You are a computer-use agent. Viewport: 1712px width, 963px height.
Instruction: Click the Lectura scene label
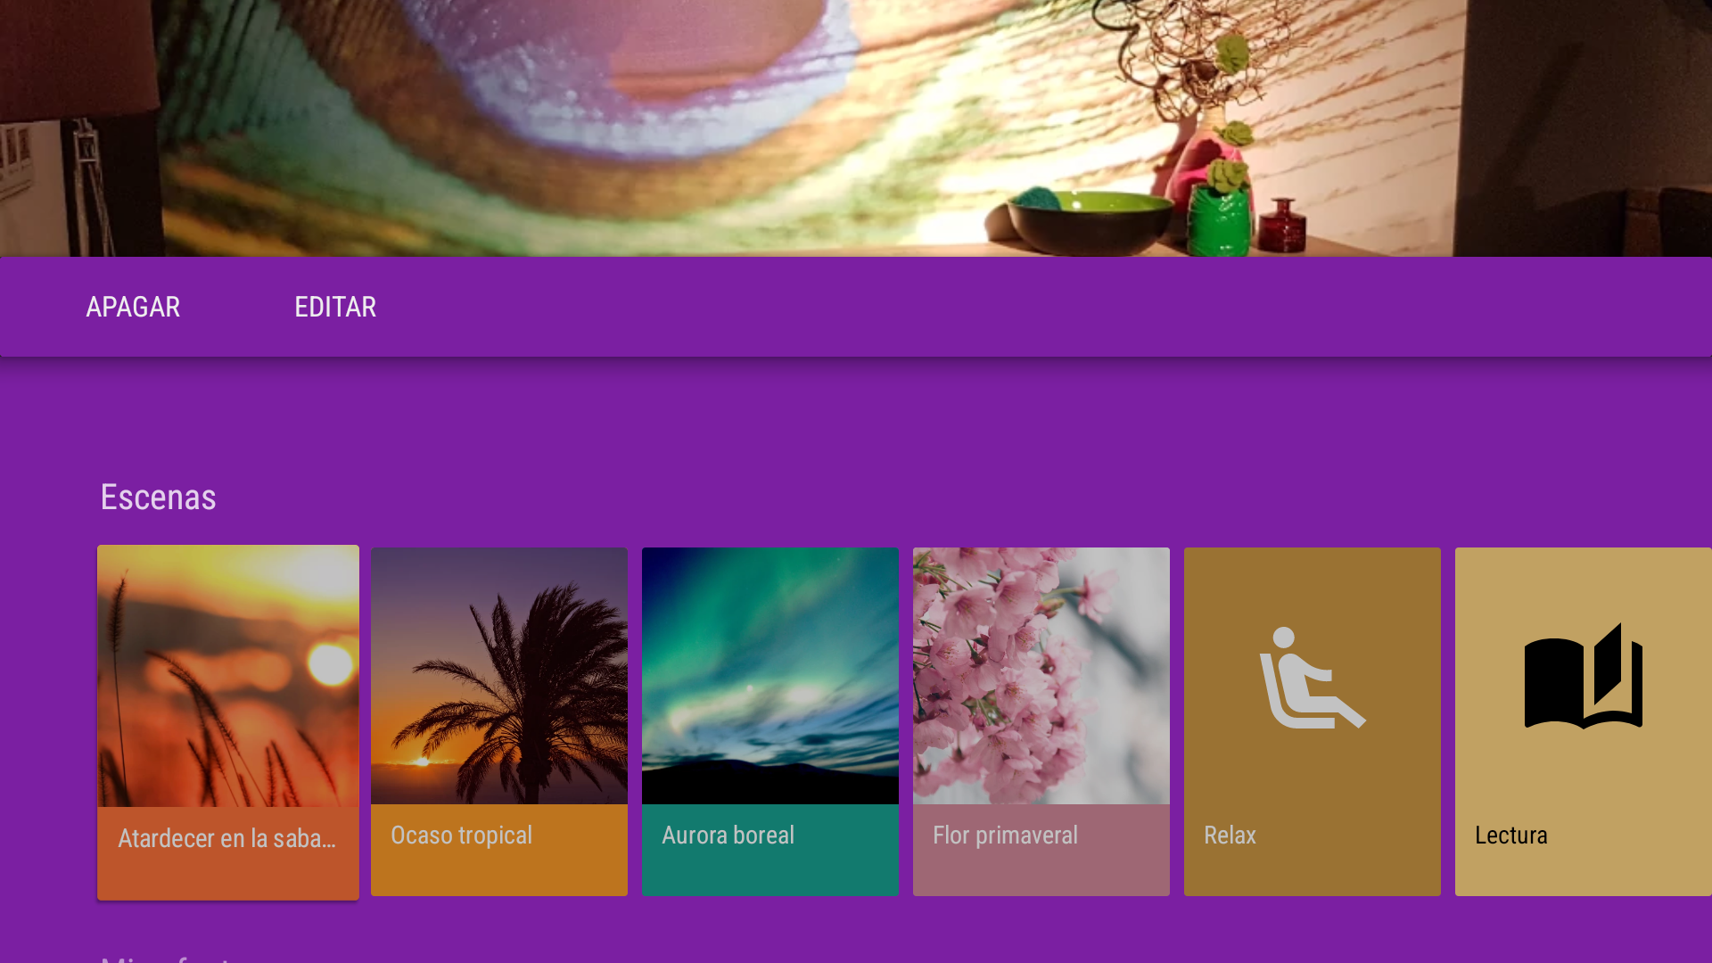pyautogui.click(x=1511, y=835)
